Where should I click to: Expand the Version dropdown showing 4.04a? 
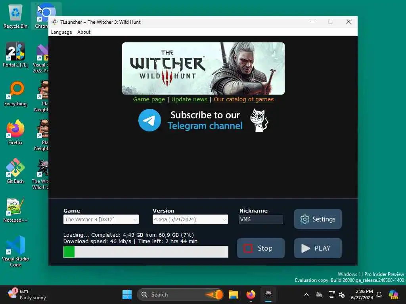click(190, 219)
